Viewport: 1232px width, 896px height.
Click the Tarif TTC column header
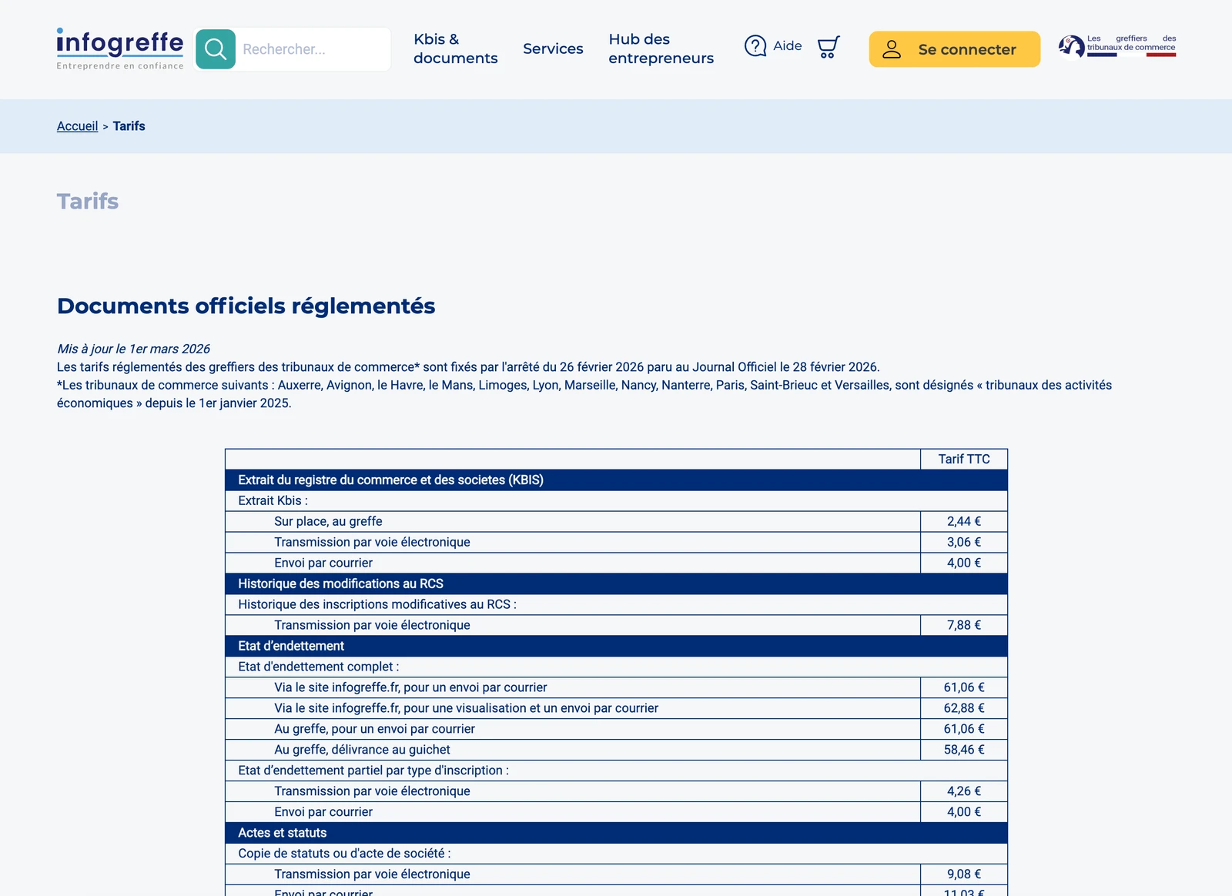point(964,460)
